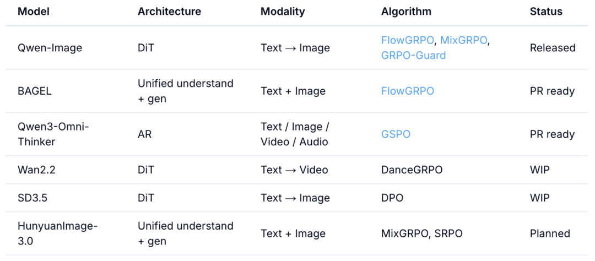
Task: Click the Modality column header
Action: (x=283, y=12)
